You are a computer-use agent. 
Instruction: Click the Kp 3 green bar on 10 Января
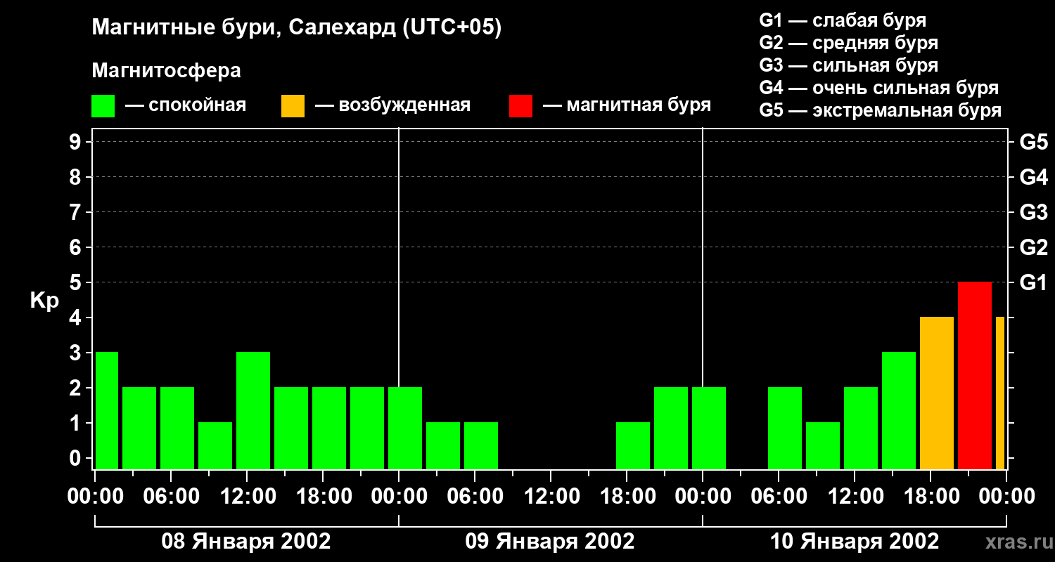coord(899,411)
